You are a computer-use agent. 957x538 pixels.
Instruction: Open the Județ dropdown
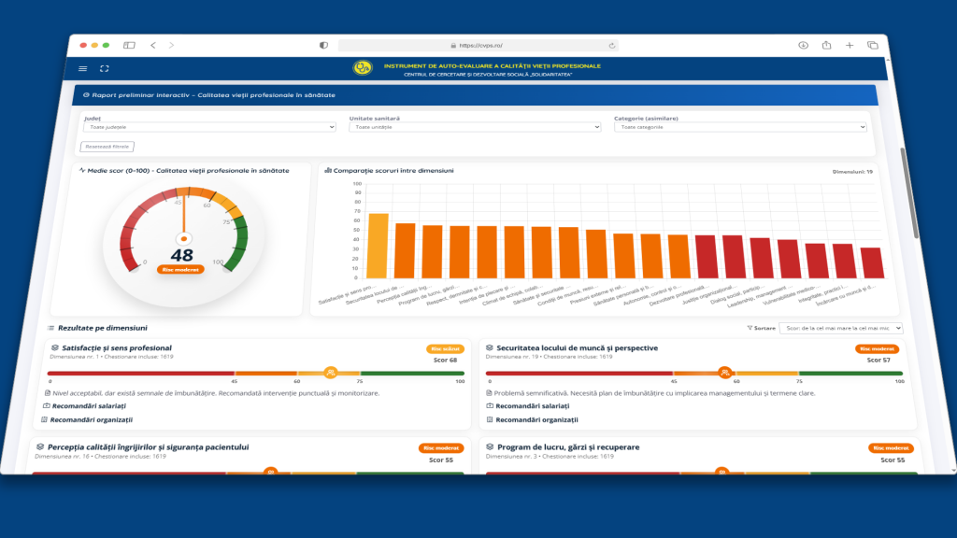(x=209, y=127)
